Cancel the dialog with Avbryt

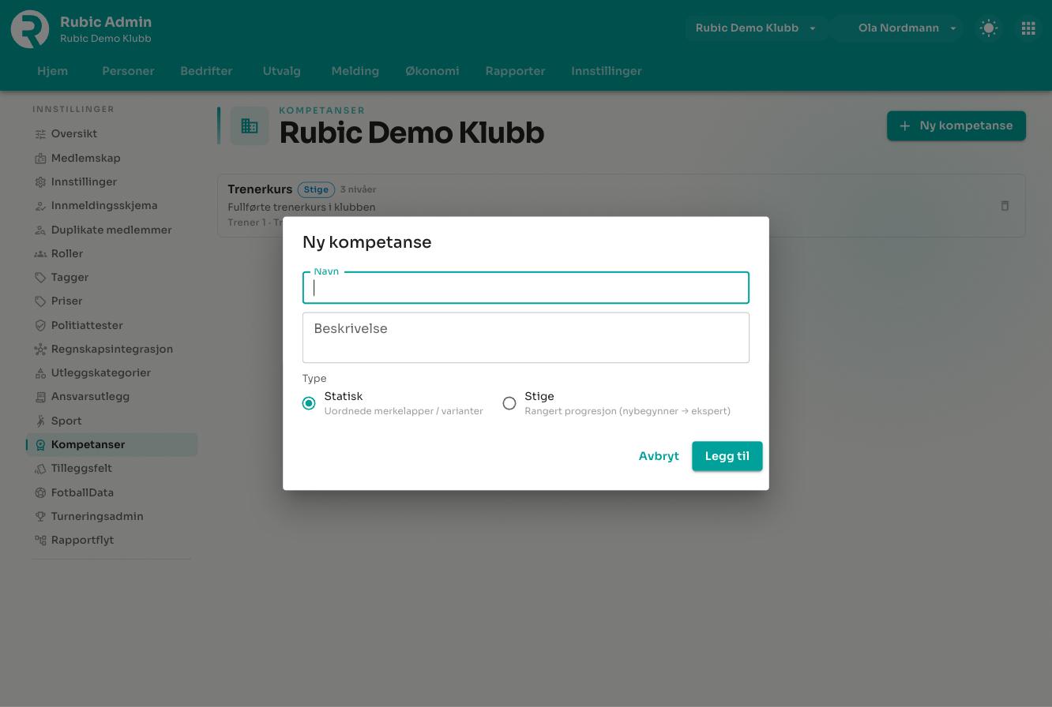click(659, 456)
